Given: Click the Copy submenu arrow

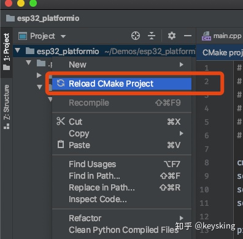Looking at the screenshot, I should pyautogui.click(x=181, y=133).
